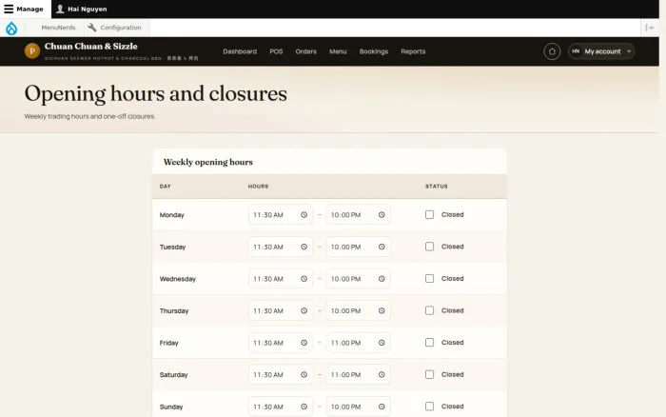The image size is (666, 417).
Task: Open clock picker for Friday opening time
Action: pyautogui.click(x=304, y=343)
